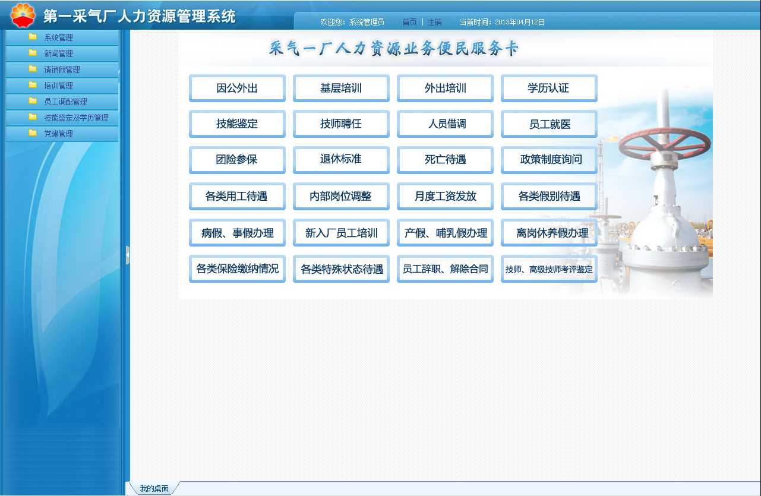The width and height of the screenshot is (761, 496).
Task: Click the 欢迎您：系统管理员 text
Action: click(352, 22)
